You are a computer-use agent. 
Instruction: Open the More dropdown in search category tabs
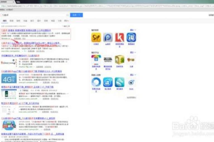click(x=67, y=21)
